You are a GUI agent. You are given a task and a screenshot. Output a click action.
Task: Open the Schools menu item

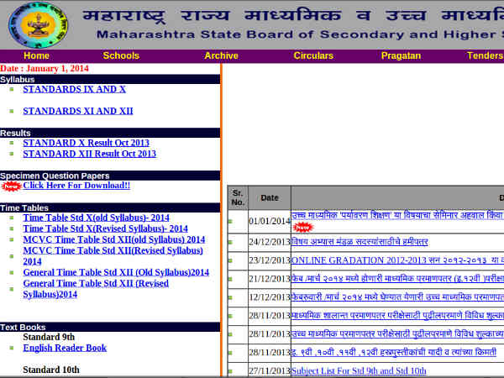click(121, 55)
